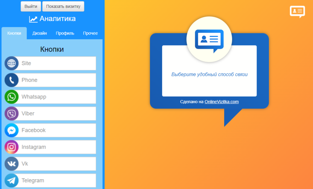Click the central business card logo circle
This screenshot has height=189, width=313.
(209, 40)
